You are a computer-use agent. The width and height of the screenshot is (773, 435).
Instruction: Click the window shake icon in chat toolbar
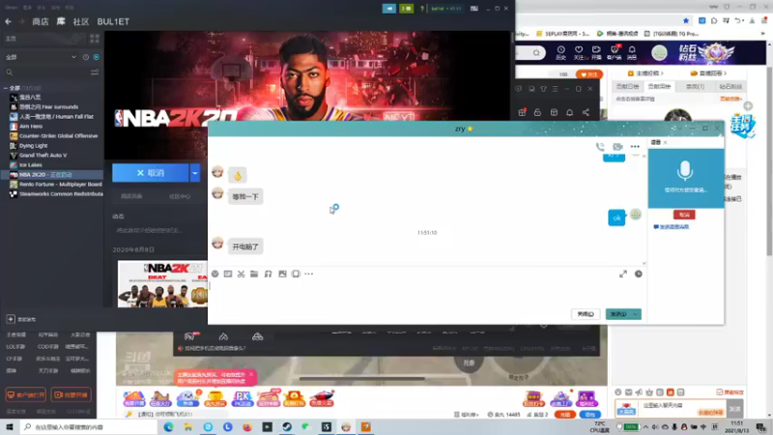pos(296,274)
